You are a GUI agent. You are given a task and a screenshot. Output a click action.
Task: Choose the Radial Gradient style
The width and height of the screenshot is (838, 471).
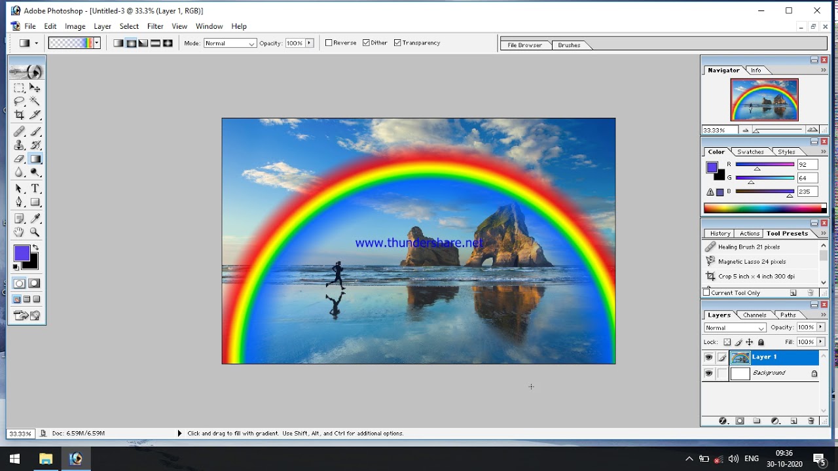point(131,43)
